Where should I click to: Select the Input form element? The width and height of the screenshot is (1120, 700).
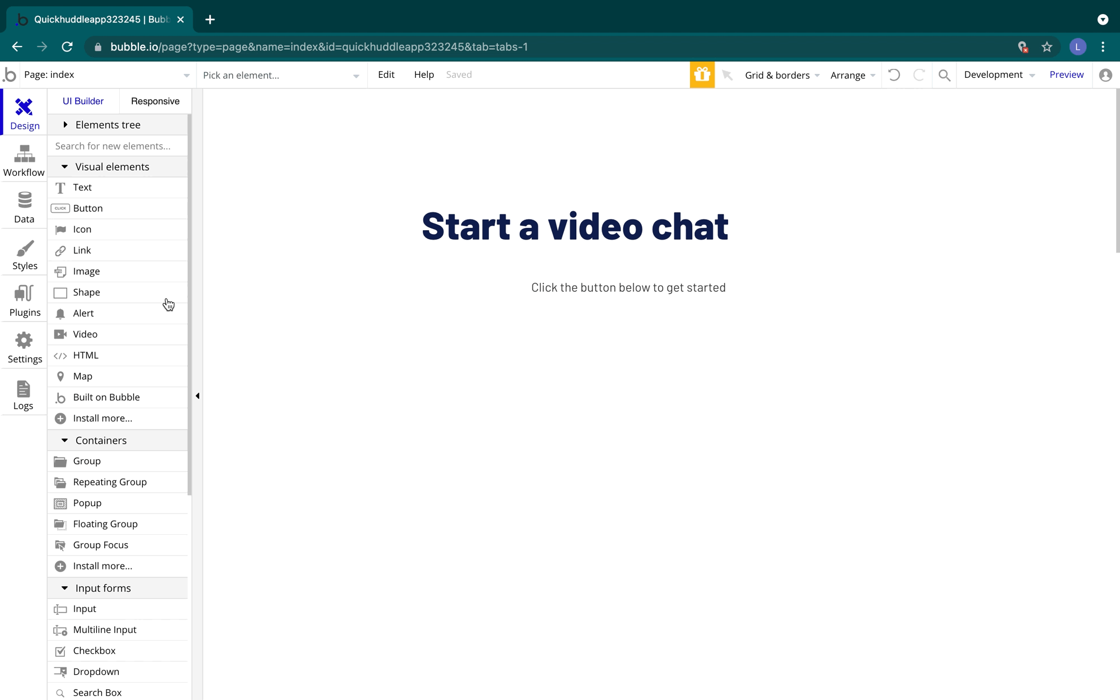(x=118, y=609)
